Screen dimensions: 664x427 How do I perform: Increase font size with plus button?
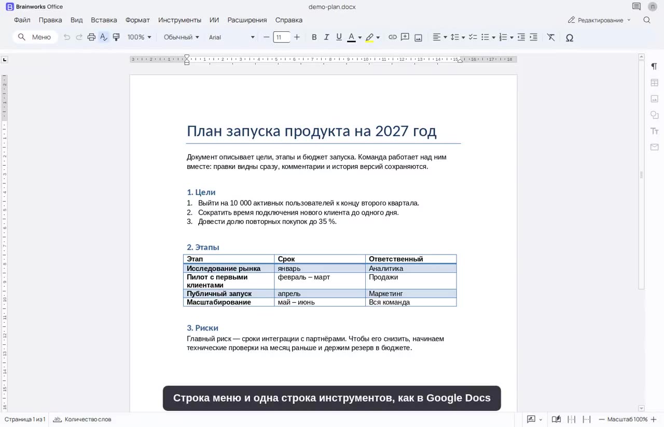(x=297, y=37)
